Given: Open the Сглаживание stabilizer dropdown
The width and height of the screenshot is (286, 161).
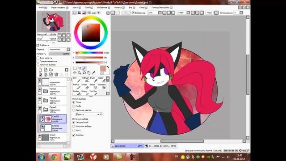Looking at the screenshot, I should [241, 13].
